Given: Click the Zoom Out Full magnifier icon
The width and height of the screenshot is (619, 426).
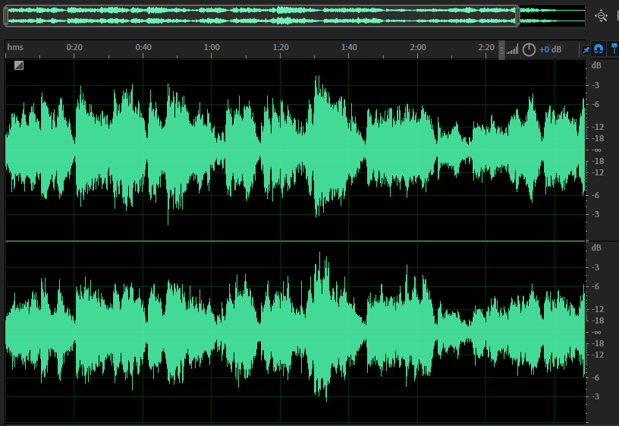Looking at the screenshot, I should point(602,16).
